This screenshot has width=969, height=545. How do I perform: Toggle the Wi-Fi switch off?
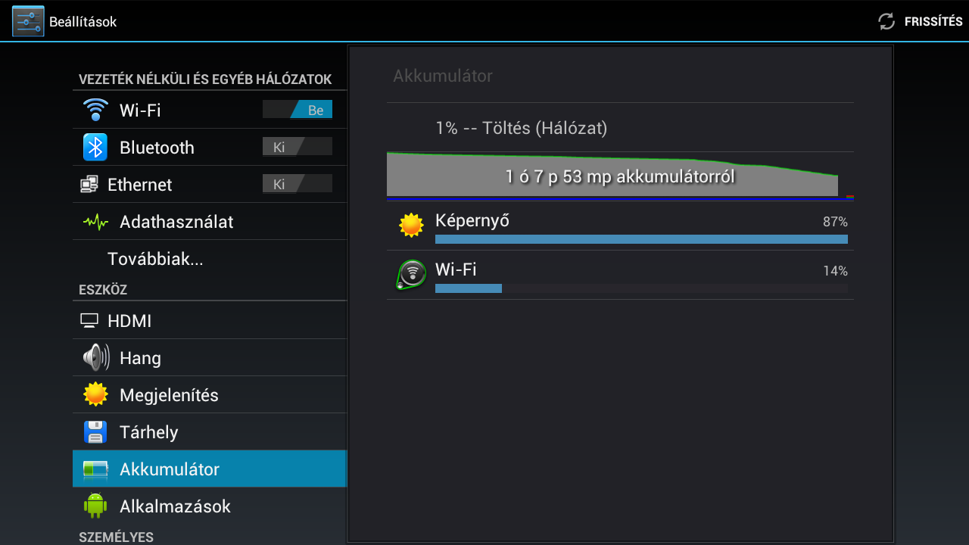(x=298, y=110)
